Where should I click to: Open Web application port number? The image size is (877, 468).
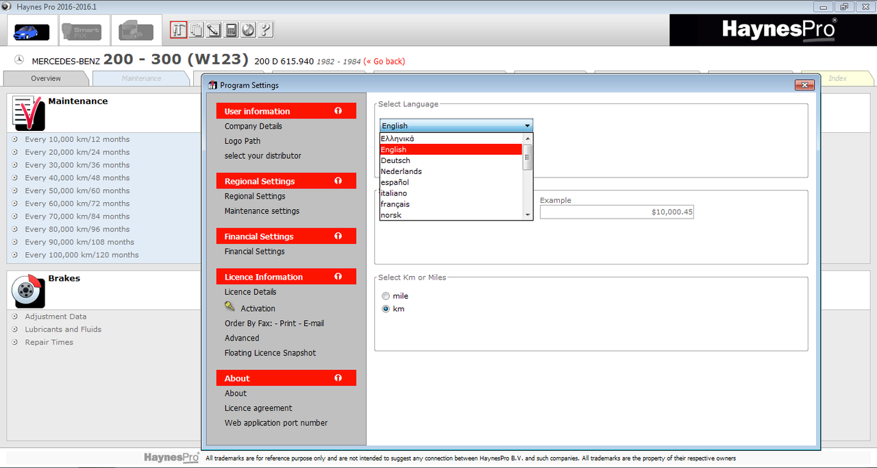coord(276,423)
